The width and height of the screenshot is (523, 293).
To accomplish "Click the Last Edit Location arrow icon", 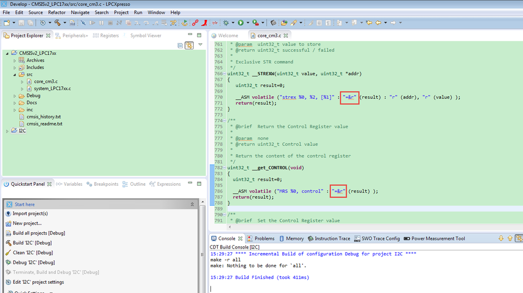I will pos(369,22).
